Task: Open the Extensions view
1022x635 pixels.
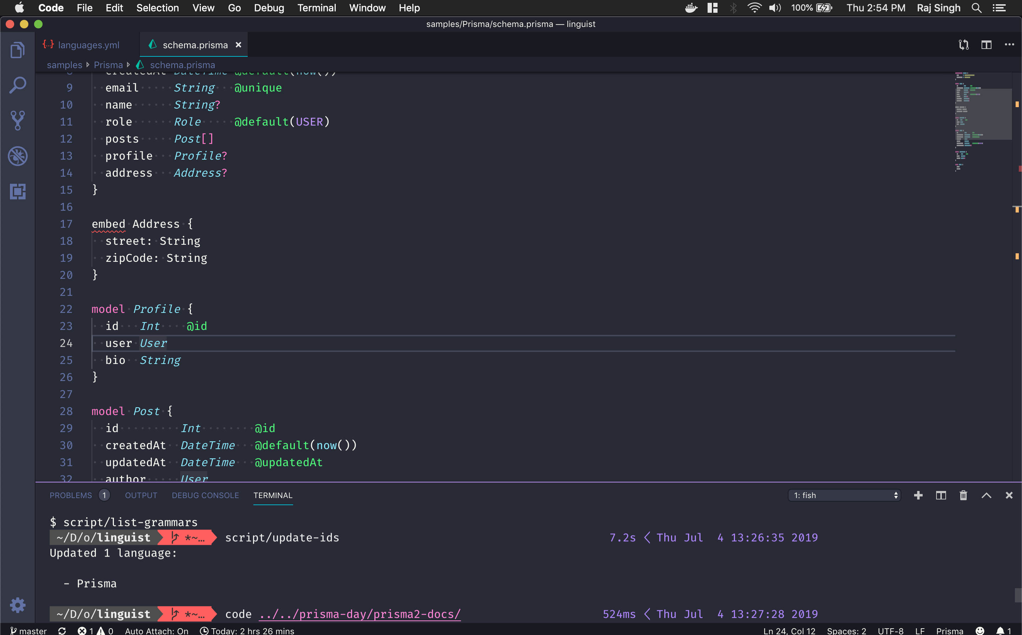Action: click(x=17, y=192)
